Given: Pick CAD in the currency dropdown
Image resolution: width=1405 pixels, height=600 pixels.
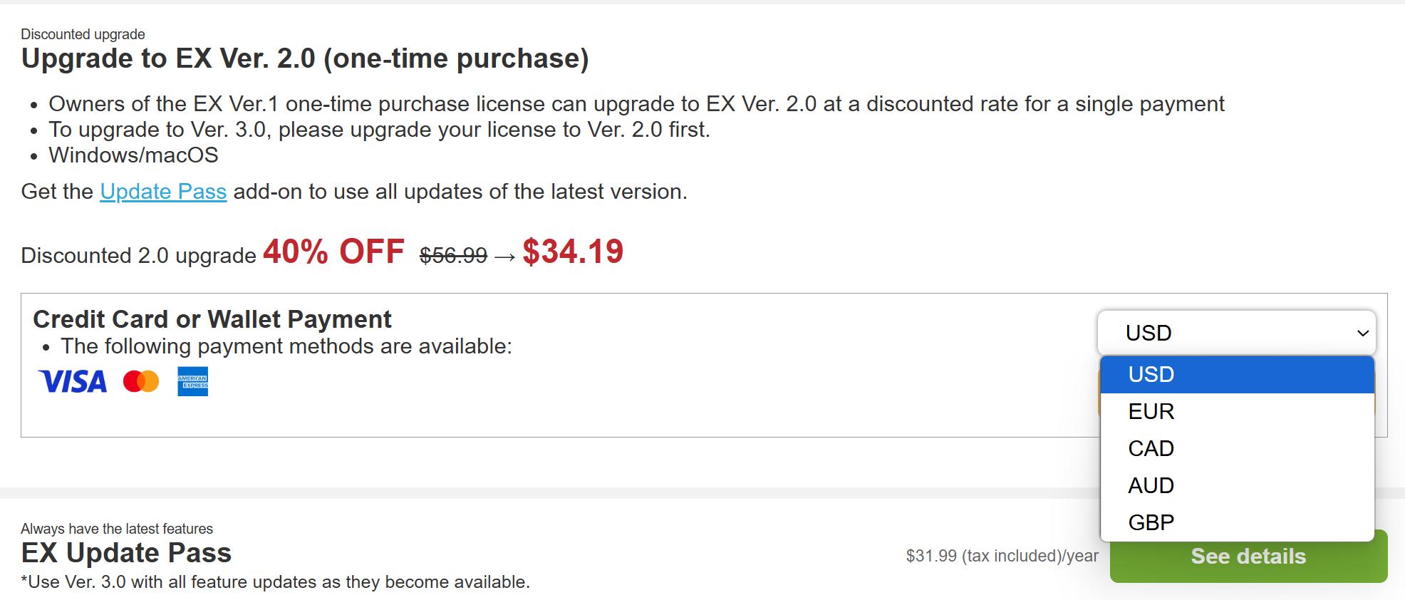Looking at the screenshot, I should pos(1237,448).
